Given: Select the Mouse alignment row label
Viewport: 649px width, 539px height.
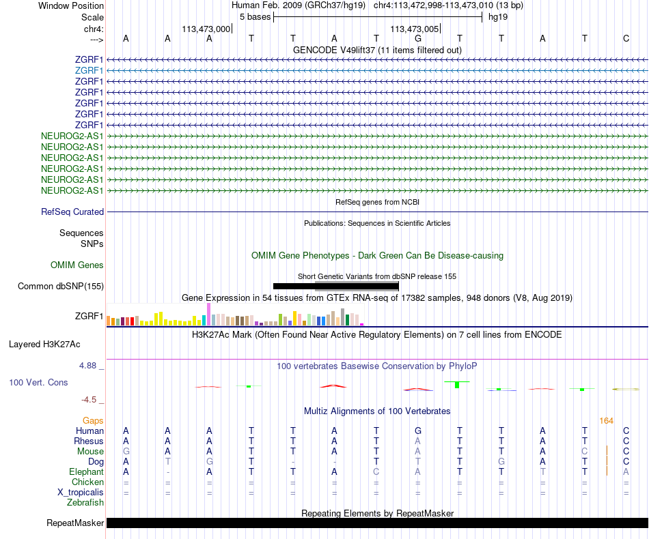Looking at the screenshot, I should (x=90, y=452).
